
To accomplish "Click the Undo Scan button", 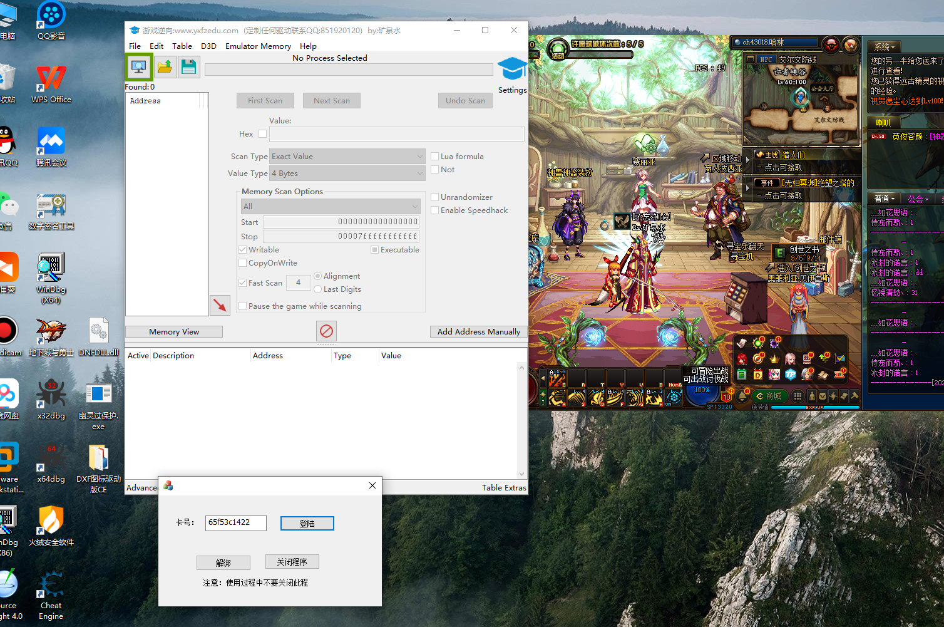I will (x=465, y=101).
